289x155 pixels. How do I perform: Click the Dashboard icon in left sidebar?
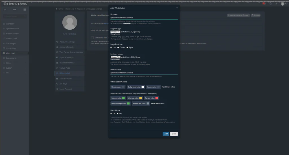pyautogui.click(x=4, y=24)
